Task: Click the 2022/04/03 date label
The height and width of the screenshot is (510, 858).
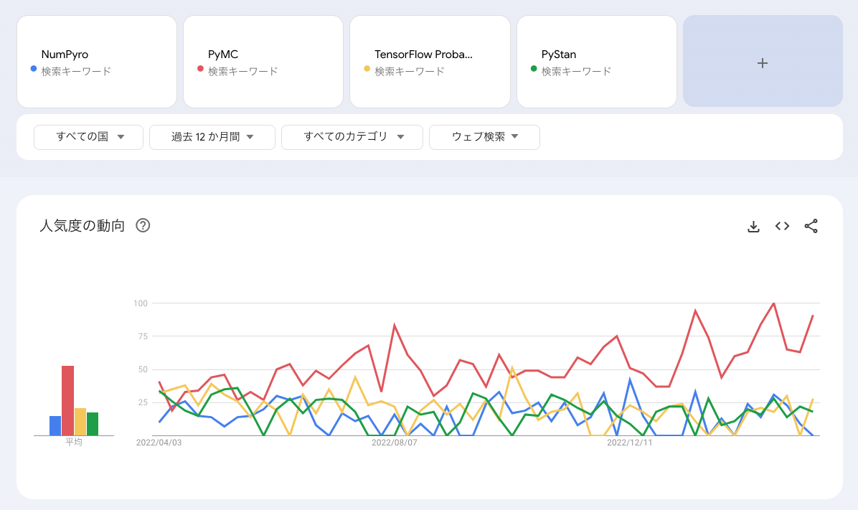Action: click(159, 443)
